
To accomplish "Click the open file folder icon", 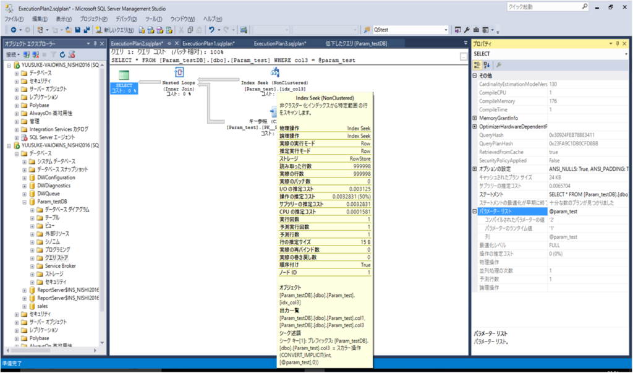I will tap(69, 30).
